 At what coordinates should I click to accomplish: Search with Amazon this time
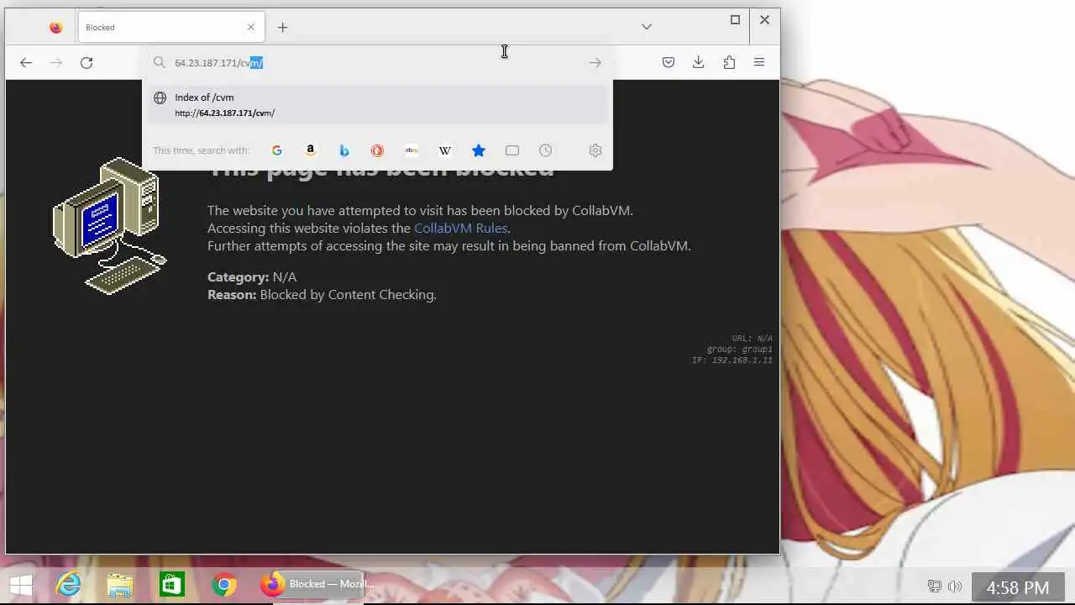pyautogui.click(x=311, y=150)
